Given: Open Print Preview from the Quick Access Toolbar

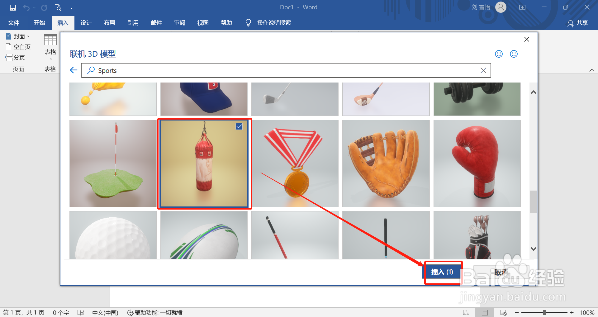Looking at the screenshot, I should [x=58, y=7].
